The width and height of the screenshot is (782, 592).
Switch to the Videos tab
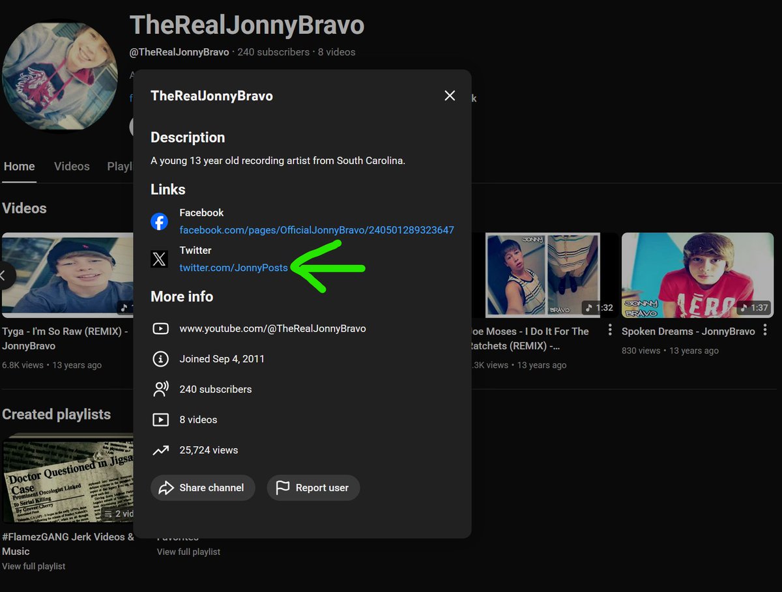tap(72, 167)
